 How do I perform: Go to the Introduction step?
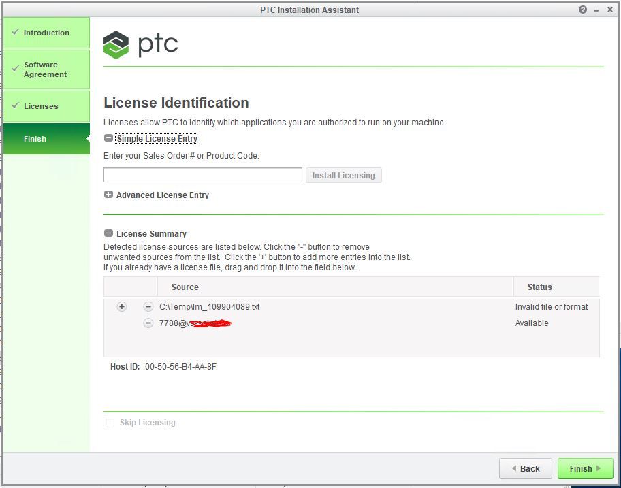click(46, 33)
